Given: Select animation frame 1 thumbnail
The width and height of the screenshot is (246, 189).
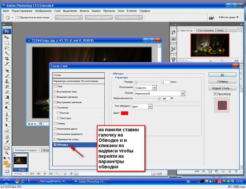Looking at the screenshot, I should click(20, 160).
